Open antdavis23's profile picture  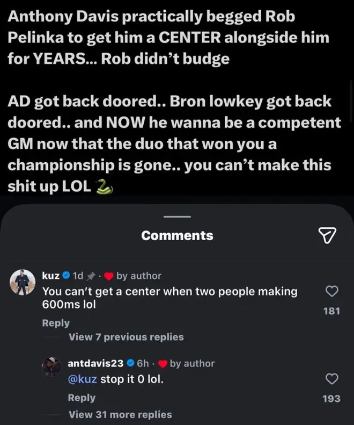[x=51, y=366]
